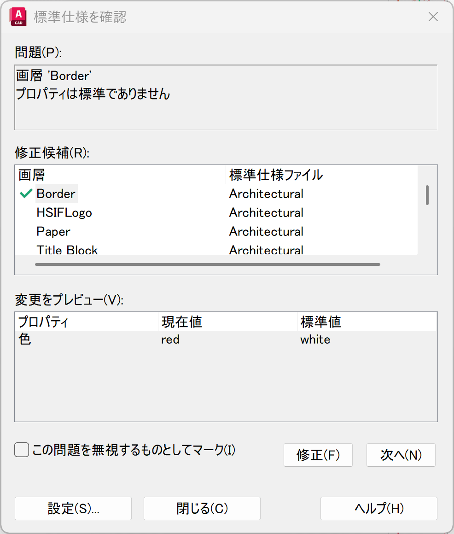Select the 色 property row in preview
454x534 pixels.
pyautogui.click(x=25, y=340)
